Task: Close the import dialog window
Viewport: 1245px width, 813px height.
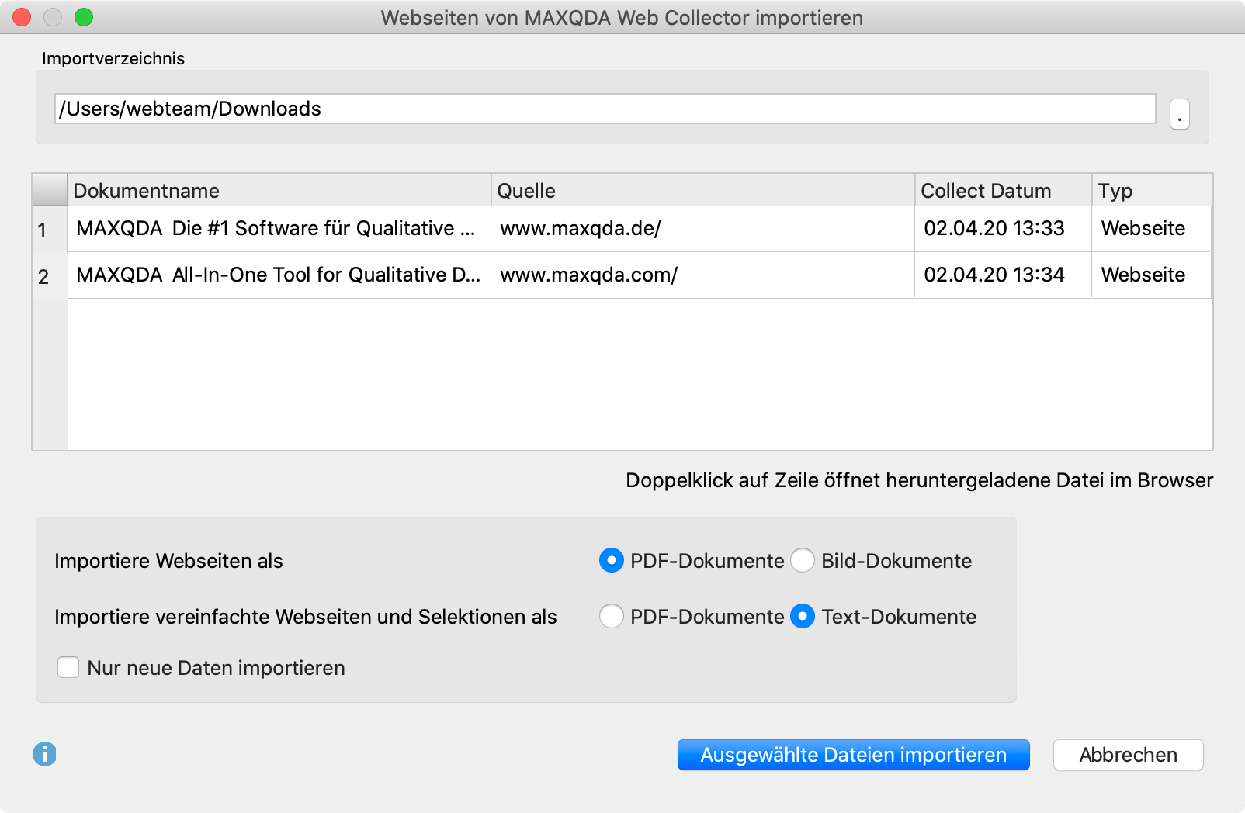Action: coord(22,17)
